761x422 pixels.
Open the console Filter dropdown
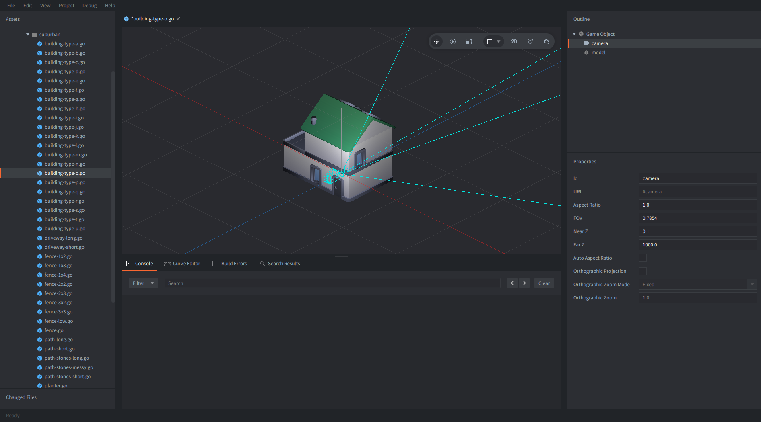coord(143,283)
